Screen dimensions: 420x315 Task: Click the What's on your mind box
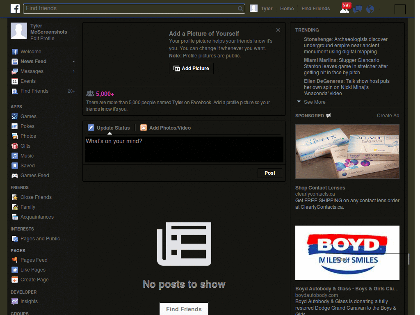184,149
